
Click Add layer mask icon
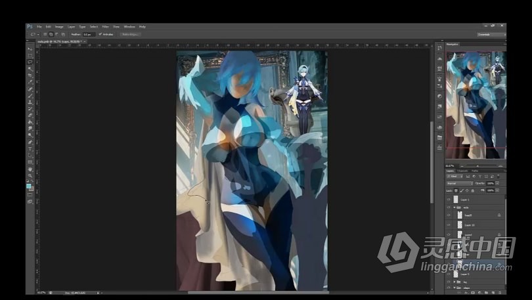(x=473, y=293)
